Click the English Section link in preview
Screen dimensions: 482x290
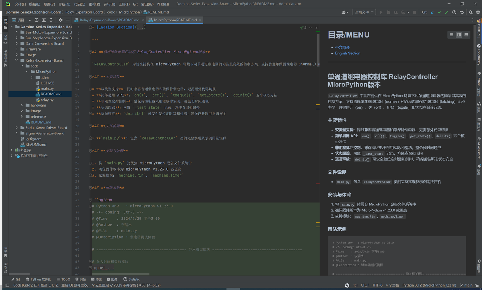pos(348,53)
